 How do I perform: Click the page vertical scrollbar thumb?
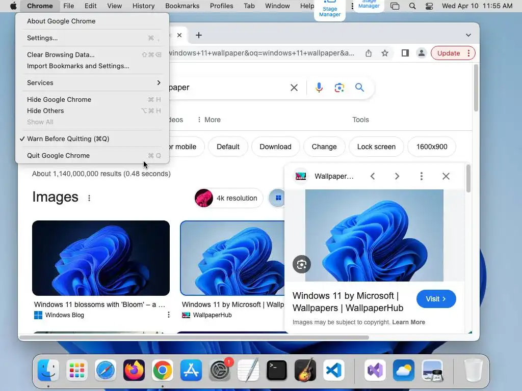coord(476,88)
